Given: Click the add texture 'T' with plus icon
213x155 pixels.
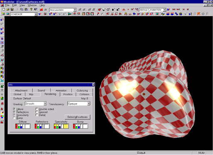Looking at the screenshot, I should [x=50, y=14].
